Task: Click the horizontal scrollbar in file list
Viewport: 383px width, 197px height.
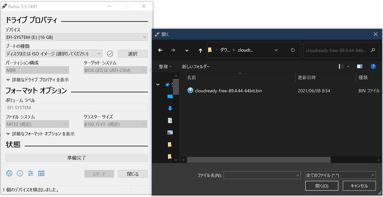Action: click(259, 160)
